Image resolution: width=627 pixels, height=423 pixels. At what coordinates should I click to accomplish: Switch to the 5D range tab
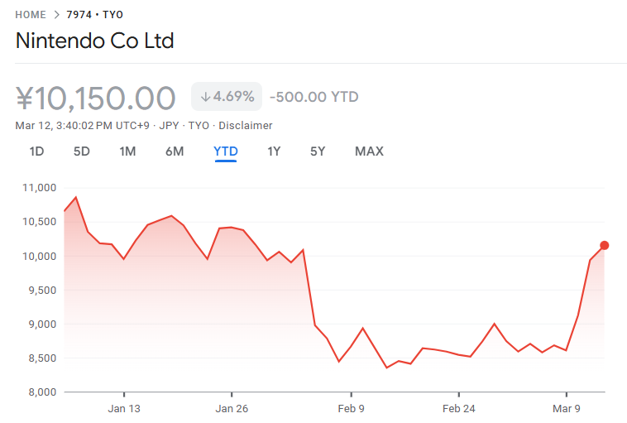(x=81, y=151)
